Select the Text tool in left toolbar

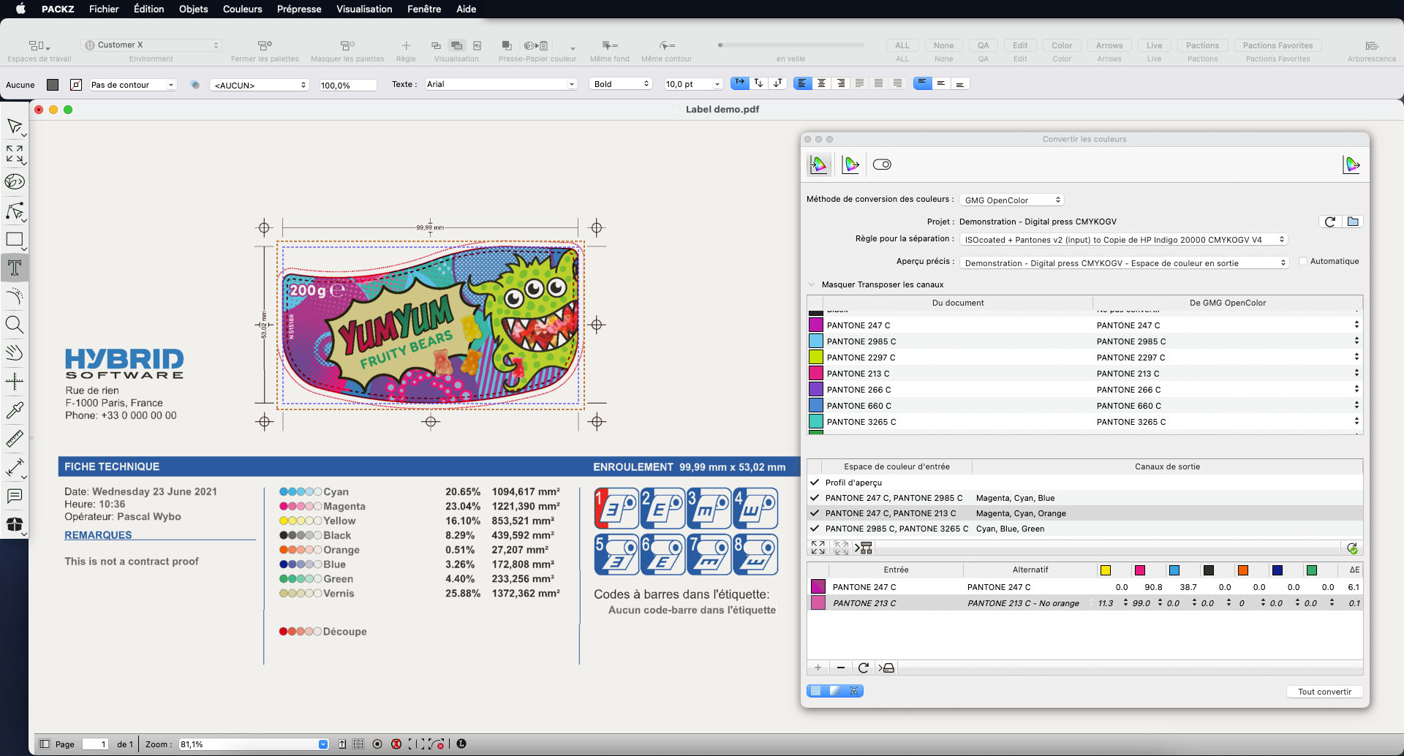click(14, 268)
